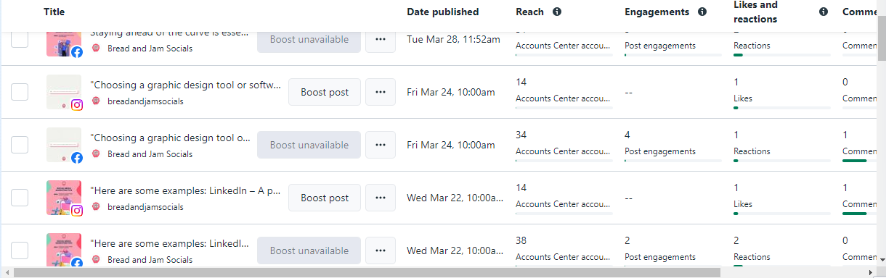Viewport: 886px width, 278px height.
Task: Click the scroll down arrow on vertical scrollbar
Action: tap(881, 259)
